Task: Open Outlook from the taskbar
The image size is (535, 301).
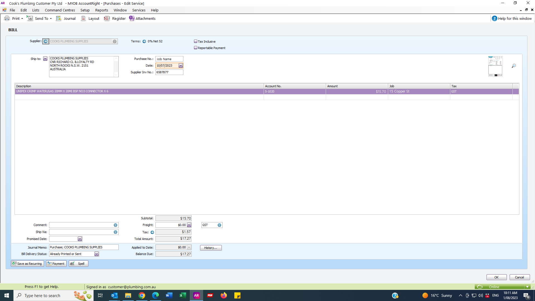Action: coord(114,295)
